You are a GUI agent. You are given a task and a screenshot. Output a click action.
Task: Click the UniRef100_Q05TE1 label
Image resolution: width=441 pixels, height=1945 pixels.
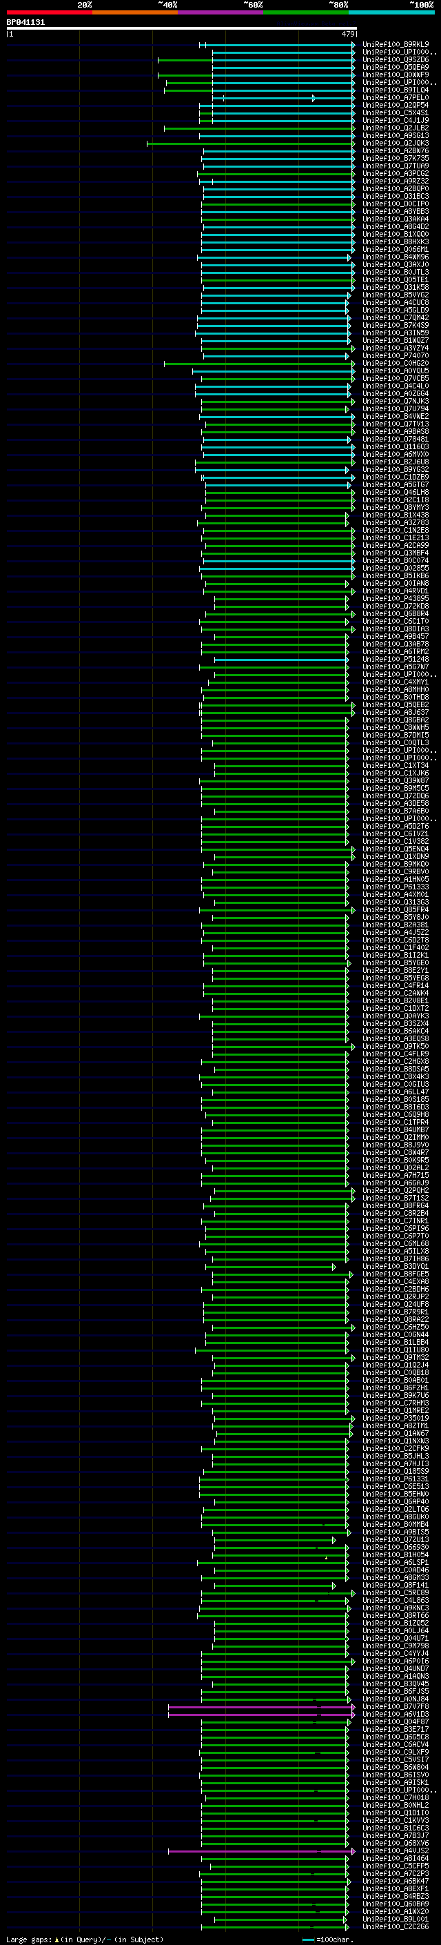tap(396, 279)
